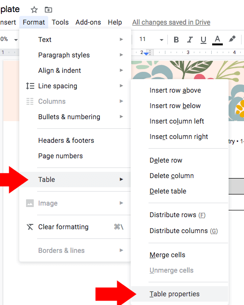Click the floral header image in document
The image size is (244, 305).
188,70
